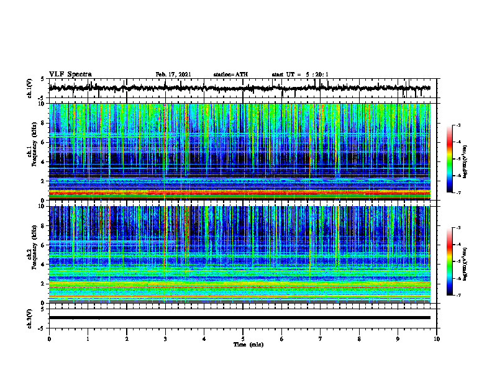Click the "0" tick on the time axis
This screenshot has height=380, width=492.
(x=49, y=339)
